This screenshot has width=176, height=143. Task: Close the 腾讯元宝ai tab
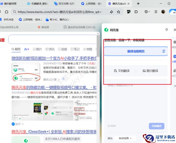pyautogui.click(x=128, y=4)
